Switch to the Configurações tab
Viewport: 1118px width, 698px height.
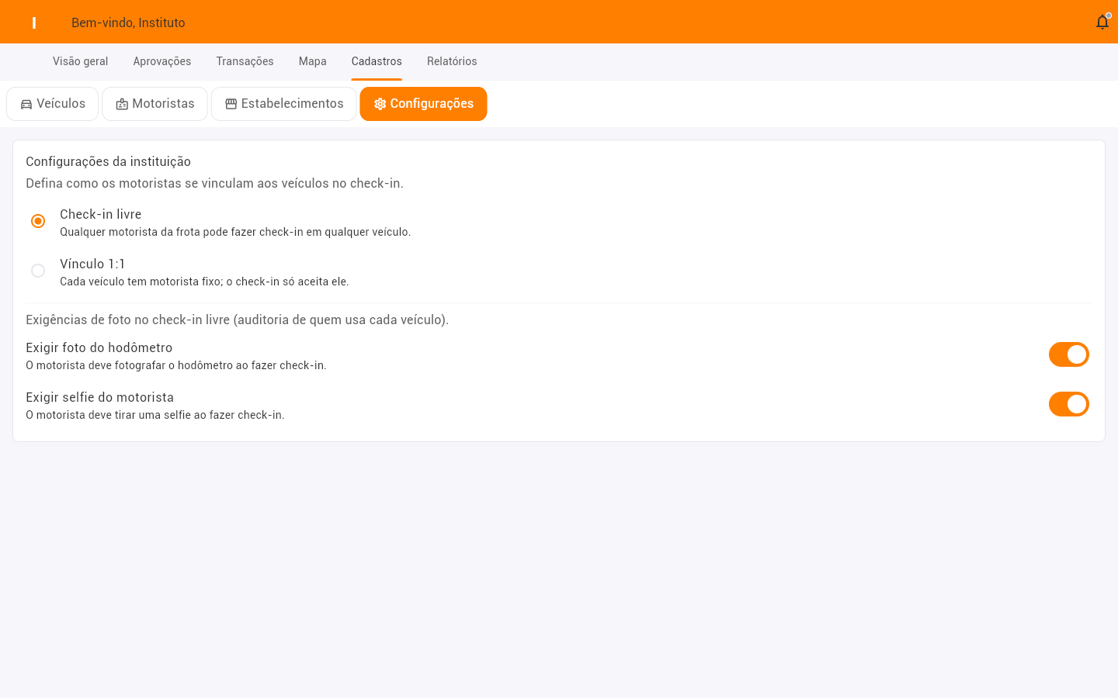click(423, 104)
